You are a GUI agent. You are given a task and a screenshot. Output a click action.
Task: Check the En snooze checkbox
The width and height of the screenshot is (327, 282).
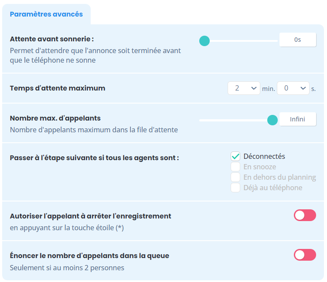point(235,167)
